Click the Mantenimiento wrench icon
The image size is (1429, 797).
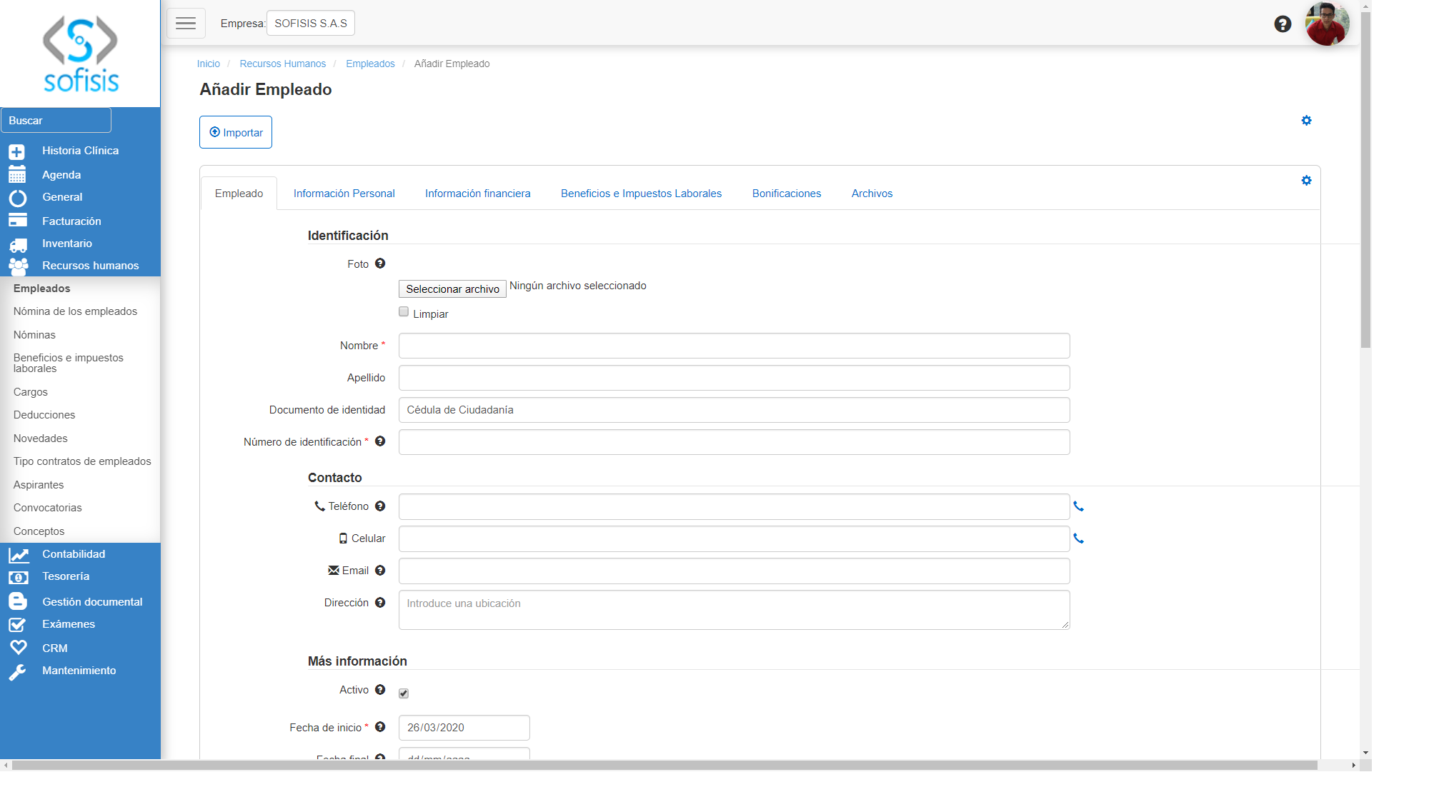click(17, 672)
